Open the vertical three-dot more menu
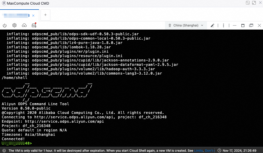Image resolution: width=263 pixels, height=153 pixels. (224, 25)
